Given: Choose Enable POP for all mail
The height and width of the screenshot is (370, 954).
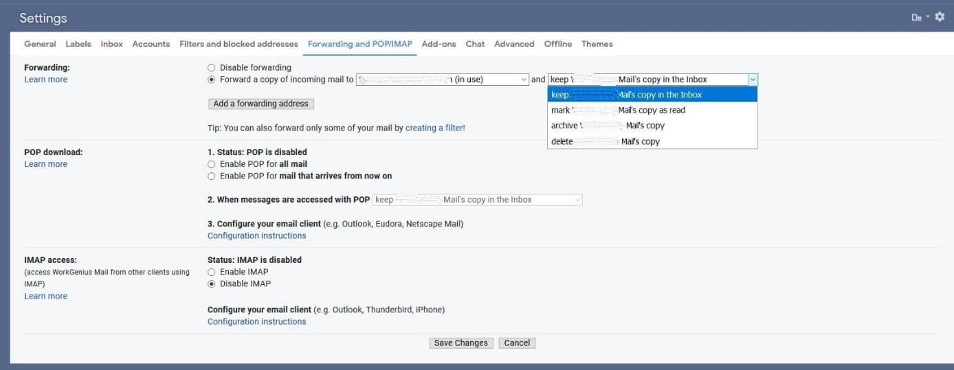Looking at the screenshot, I should [212, 164].
